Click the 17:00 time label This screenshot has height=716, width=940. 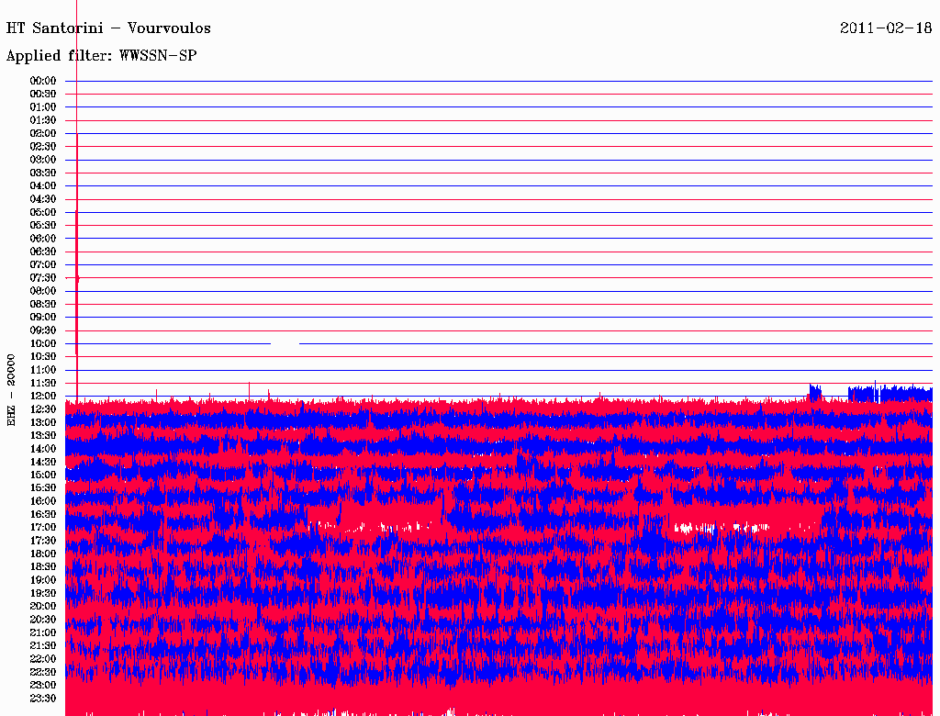point(43,527)
